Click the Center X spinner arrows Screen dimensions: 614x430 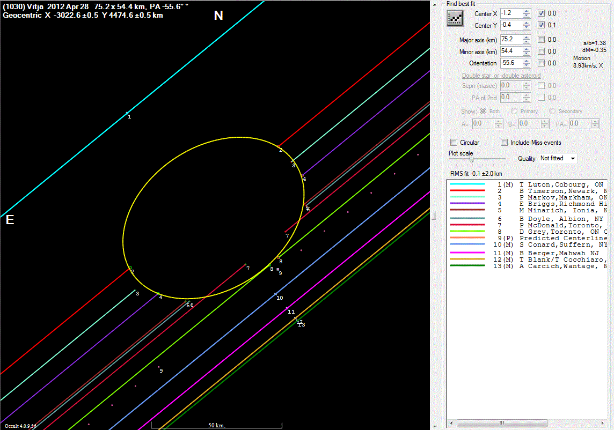coord(527,13)
